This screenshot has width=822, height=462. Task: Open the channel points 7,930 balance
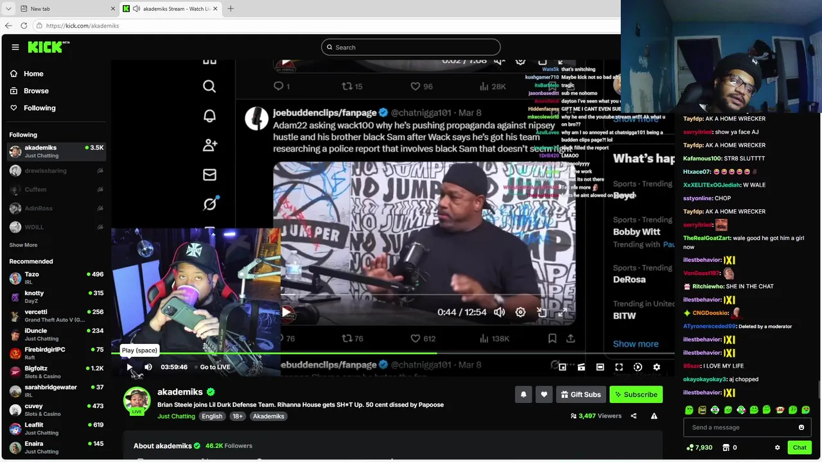pyautogui.click(x=699, y=447)
